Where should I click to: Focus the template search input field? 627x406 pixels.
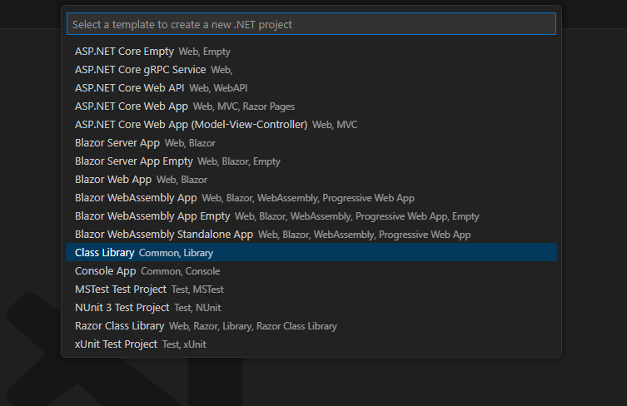(311, 24)
